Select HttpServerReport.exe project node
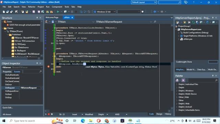Image resolution: width=220 pixels, height=124 pixels. click(x=191, y=29)
